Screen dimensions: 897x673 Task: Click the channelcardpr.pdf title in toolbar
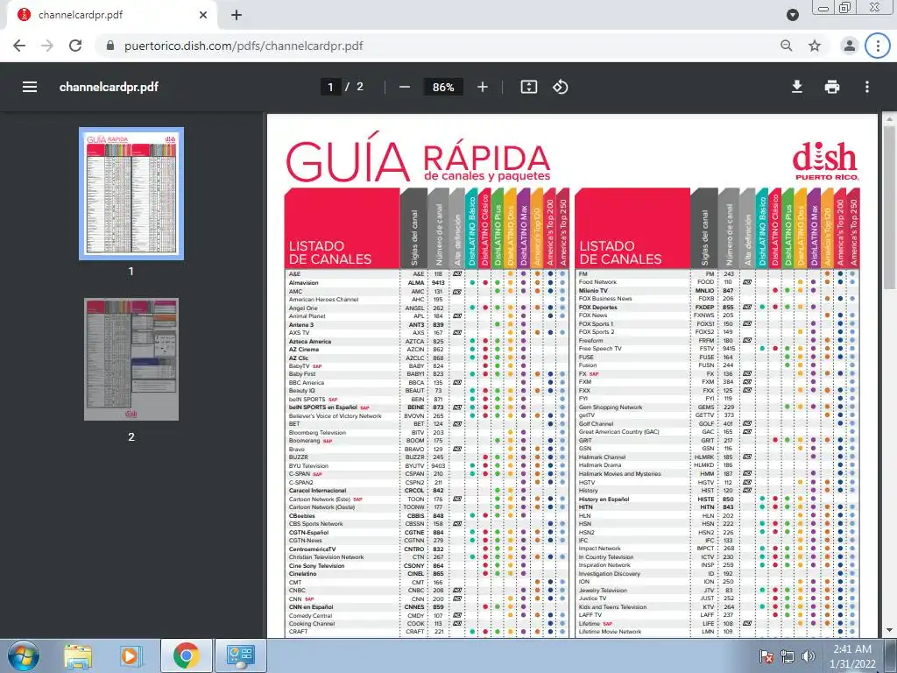(109, 87)
